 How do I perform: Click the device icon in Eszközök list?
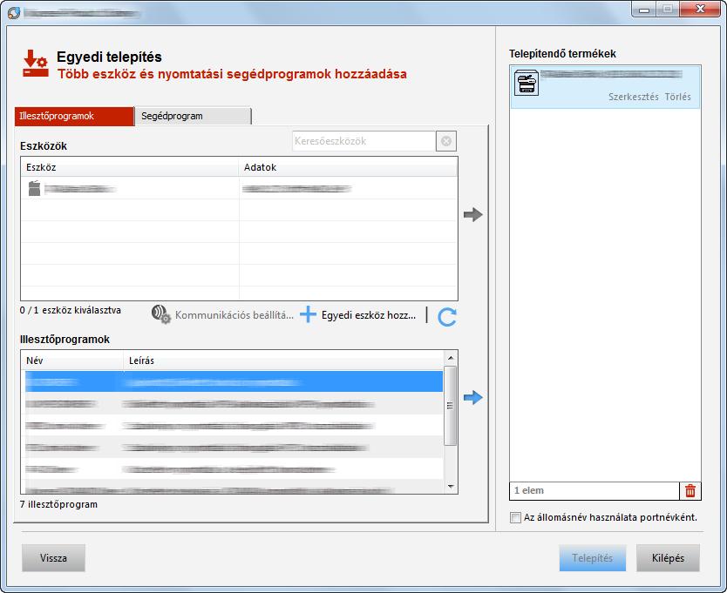[x=34, y=188]
